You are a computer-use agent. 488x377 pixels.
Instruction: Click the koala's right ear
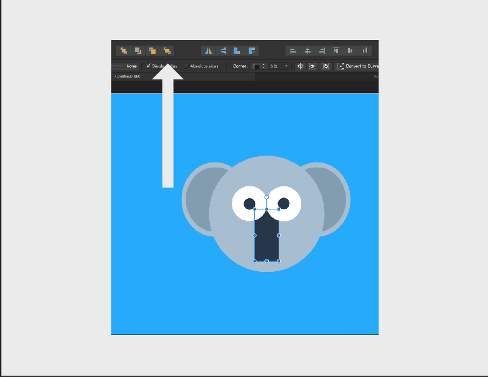click(333, 199)
